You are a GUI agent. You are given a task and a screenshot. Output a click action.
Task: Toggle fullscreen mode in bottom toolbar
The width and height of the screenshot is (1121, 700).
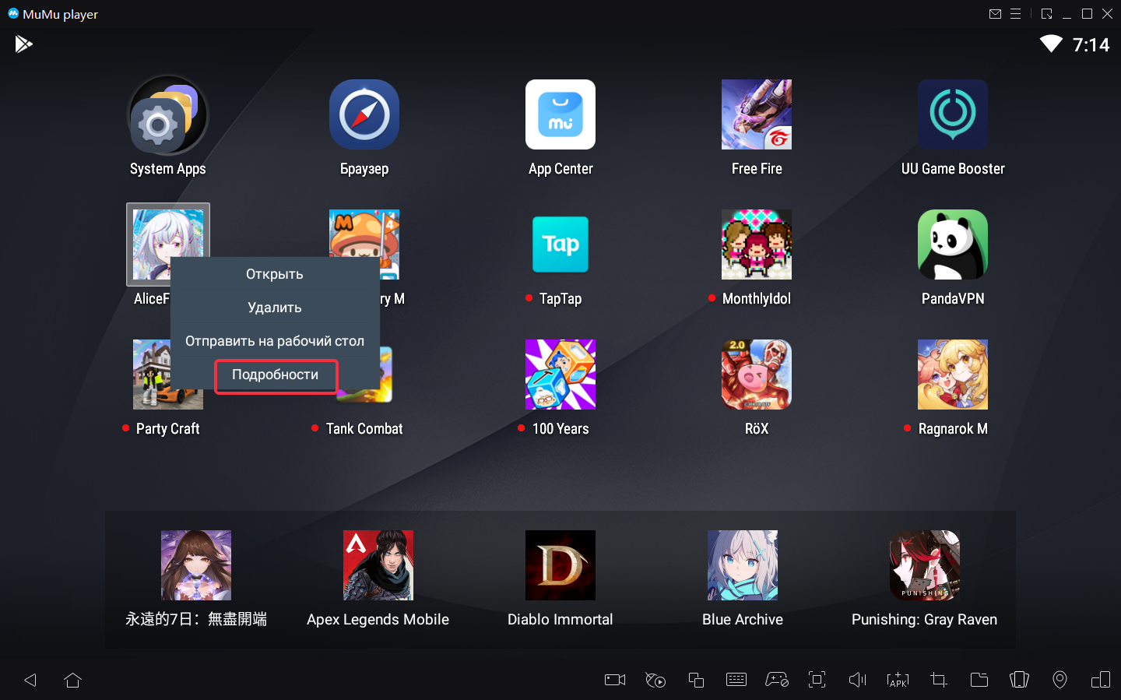pyautogui.click(x=817, y=680)
